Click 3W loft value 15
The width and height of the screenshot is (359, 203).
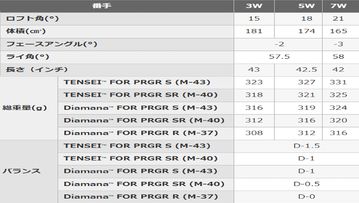tap(254, 19)
